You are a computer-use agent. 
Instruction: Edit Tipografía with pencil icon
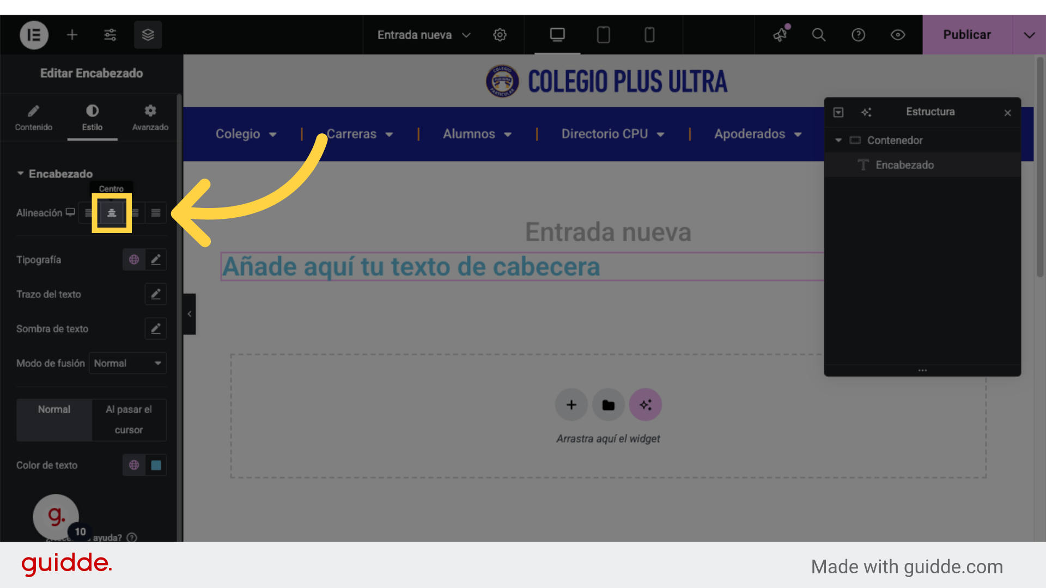[156, 260]
